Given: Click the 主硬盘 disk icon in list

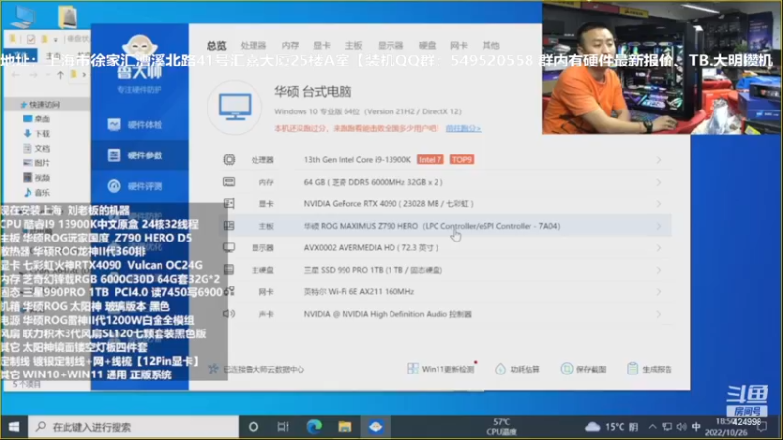Looking at the screenshot, I should 229,270.
